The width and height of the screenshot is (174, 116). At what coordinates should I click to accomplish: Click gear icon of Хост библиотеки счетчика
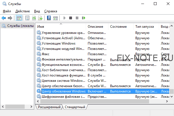pos(39,70)
